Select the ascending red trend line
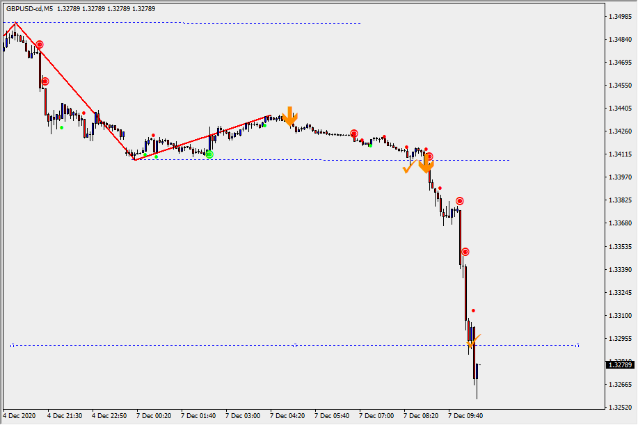The image size is (638, 425). tap(202, 138)
